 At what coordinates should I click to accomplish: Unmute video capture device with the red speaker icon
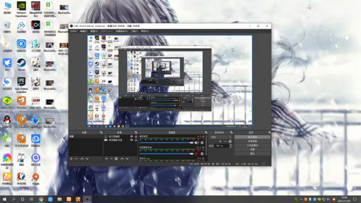click(x=196, y=154)
